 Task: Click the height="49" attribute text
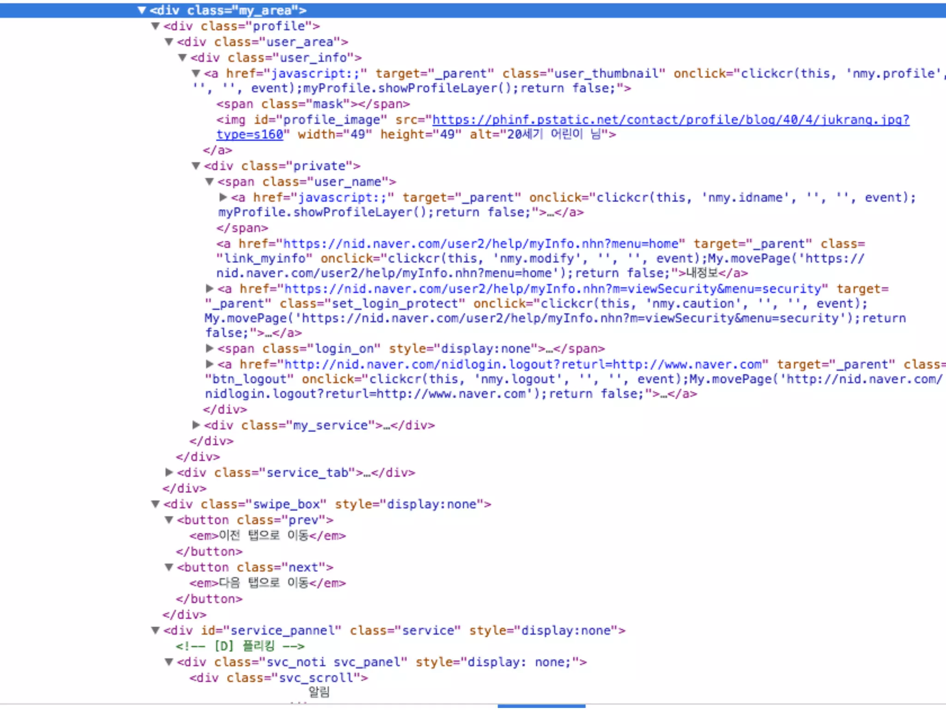click(421, 135)
